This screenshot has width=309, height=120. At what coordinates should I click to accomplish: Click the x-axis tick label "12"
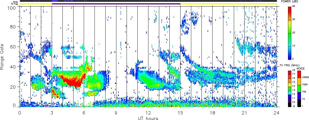148,113
